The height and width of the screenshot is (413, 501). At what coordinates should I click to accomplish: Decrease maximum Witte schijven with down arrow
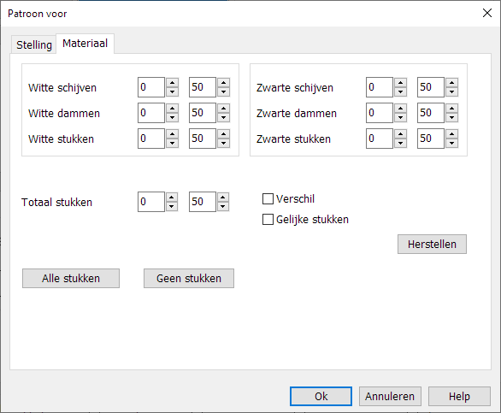click(x=224, y=91)
